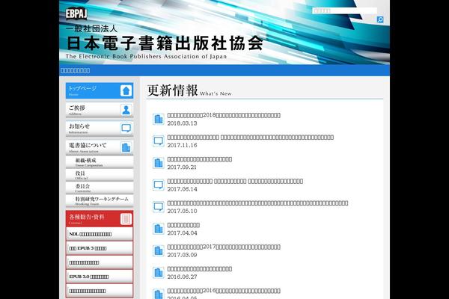
Task: Click the 更新情報 What's New heading
Action: pos(189,90)
